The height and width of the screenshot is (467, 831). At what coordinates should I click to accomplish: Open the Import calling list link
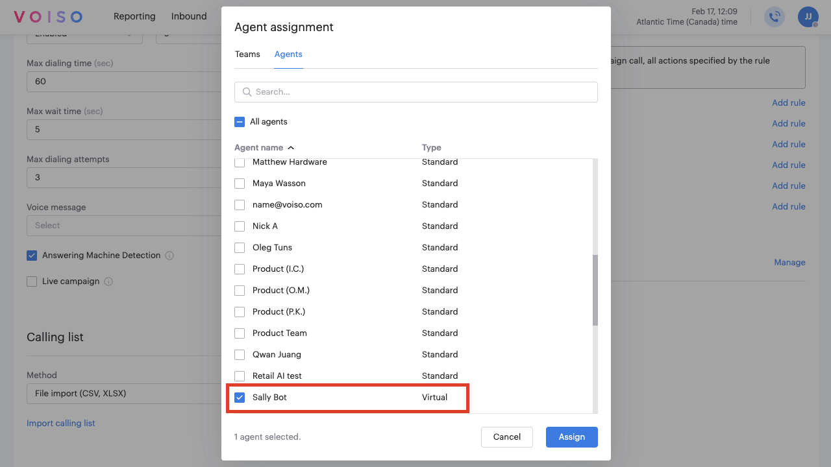click(x=60, y=423)
